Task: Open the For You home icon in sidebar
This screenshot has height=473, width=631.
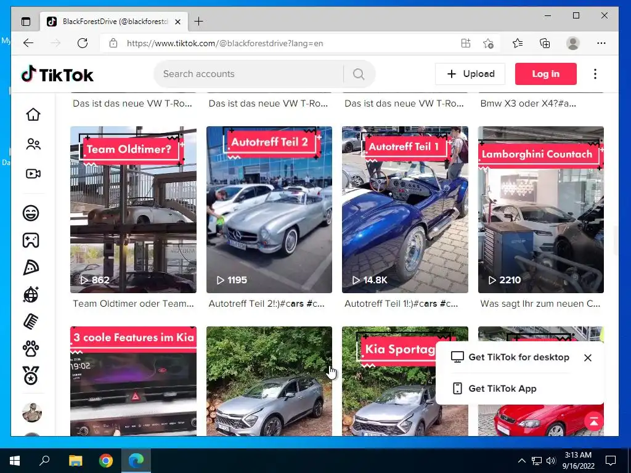Action: (33, 114)
